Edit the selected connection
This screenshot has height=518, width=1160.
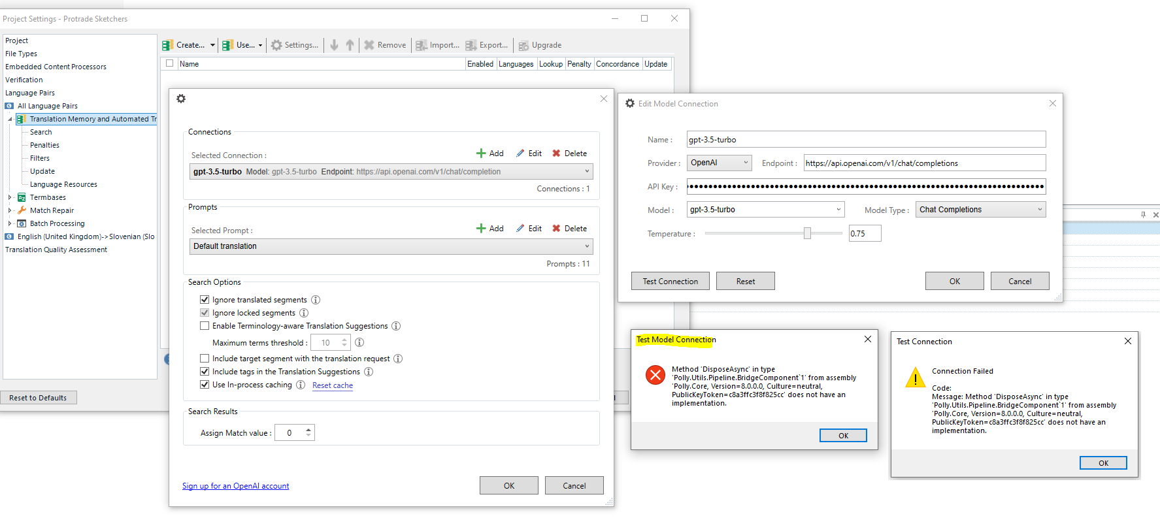click(x=529, y=154)
